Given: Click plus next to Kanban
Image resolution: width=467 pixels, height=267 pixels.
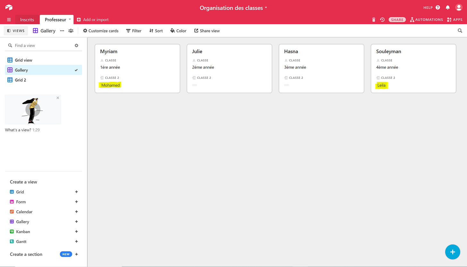Looking at the screenshot, I should [76, 231].
